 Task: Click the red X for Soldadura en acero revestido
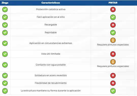tap(113, 75)
